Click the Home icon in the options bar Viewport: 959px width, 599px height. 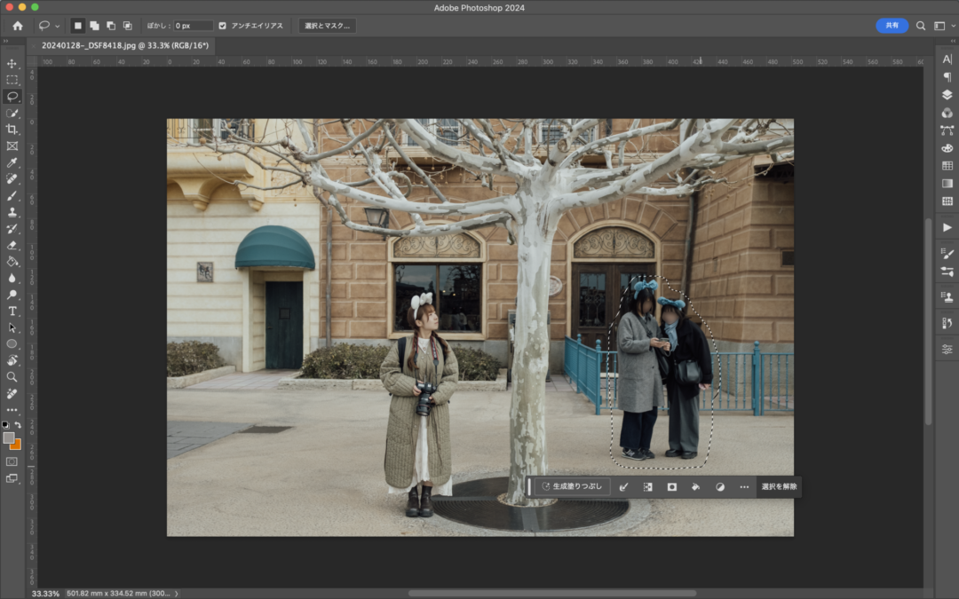[x=17, y=26]
